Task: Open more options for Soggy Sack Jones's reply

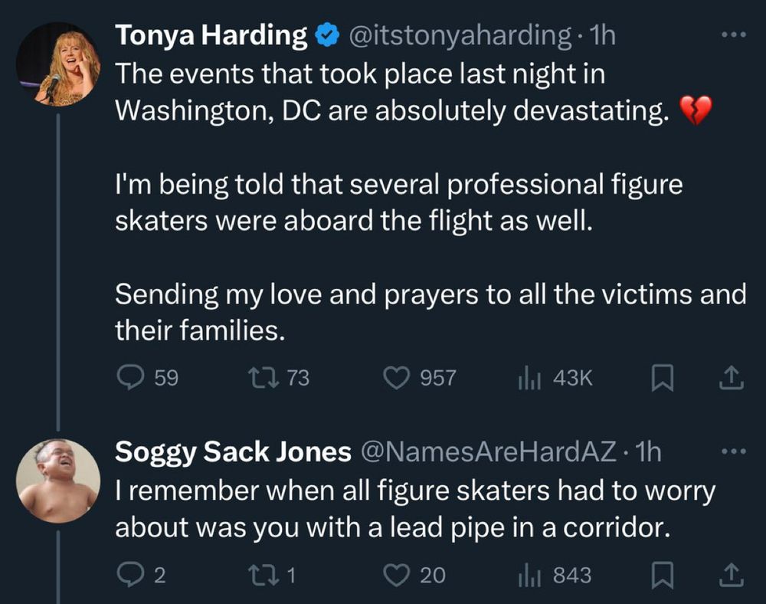Action: pyautogui.click(x=733, y=451)
